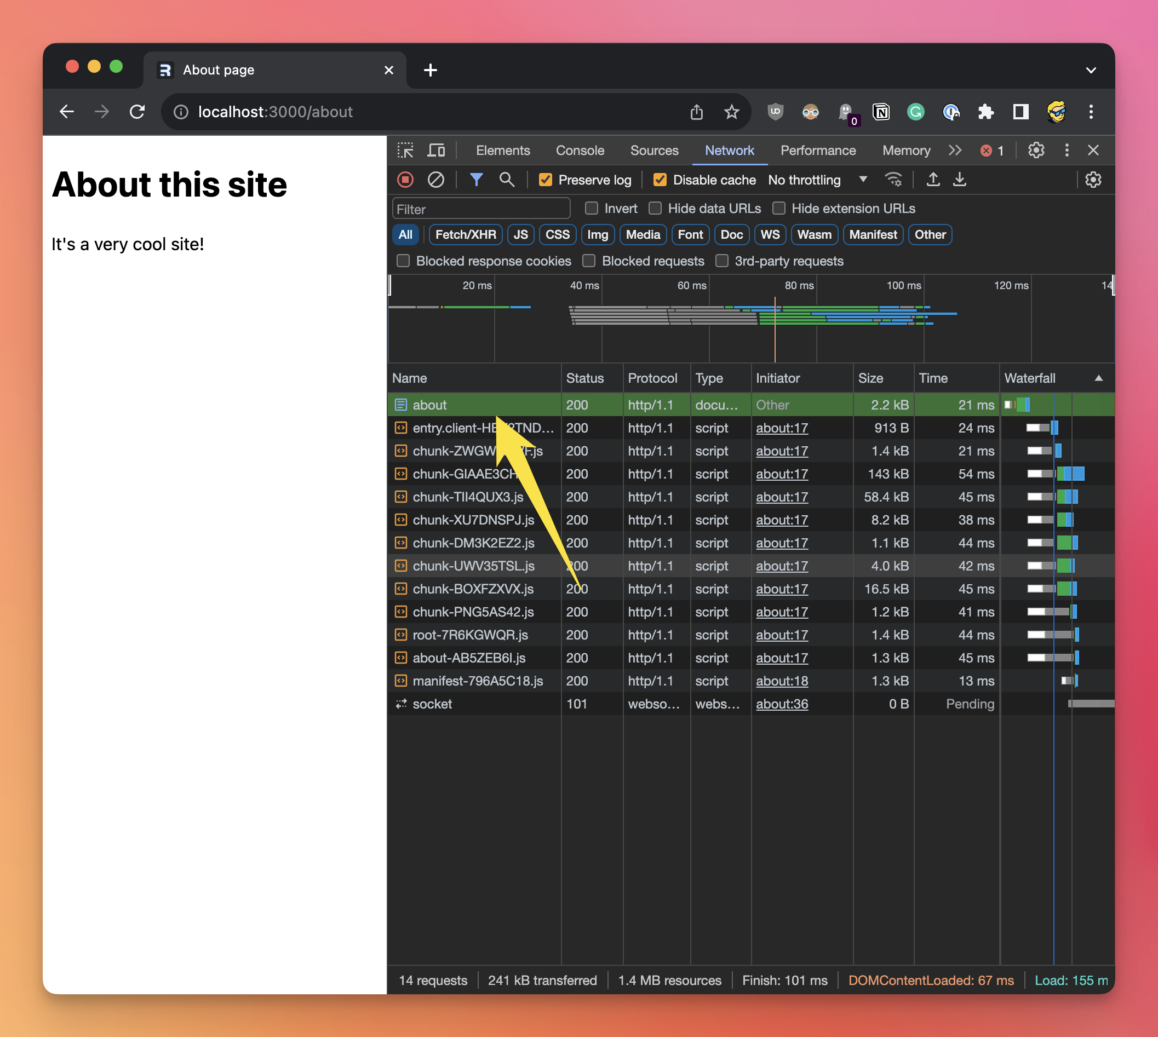Click the inspect element picker icon
Screen dimensions: 1158x1037
405,151
